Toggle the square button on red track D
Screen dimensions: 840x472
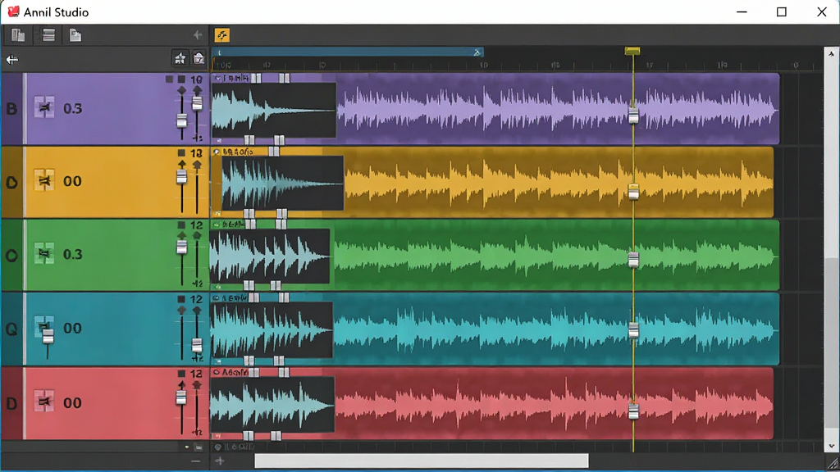[181, 374]
